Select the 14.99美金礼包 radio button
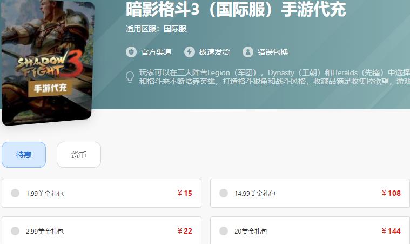The image size is (410, 244). (x=224, y=193)
